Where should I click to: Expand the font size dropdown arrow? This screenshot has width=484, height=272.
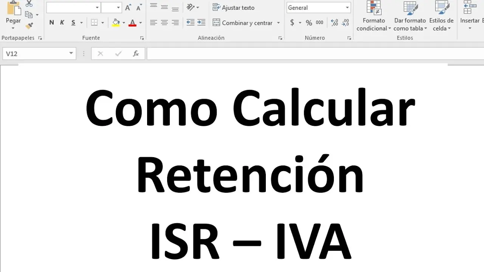coord(118,8)
